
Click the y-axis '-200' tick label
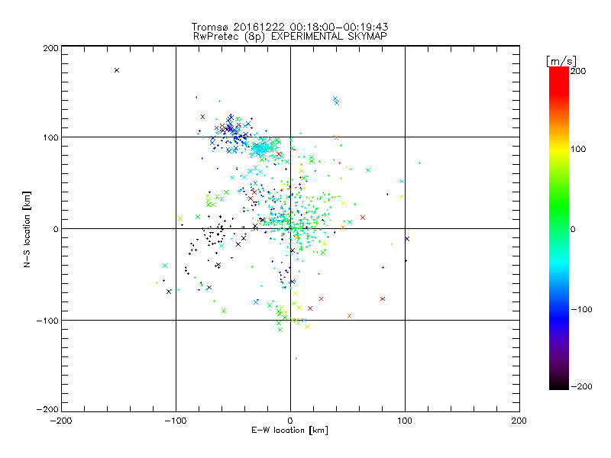tap(47, 409)
